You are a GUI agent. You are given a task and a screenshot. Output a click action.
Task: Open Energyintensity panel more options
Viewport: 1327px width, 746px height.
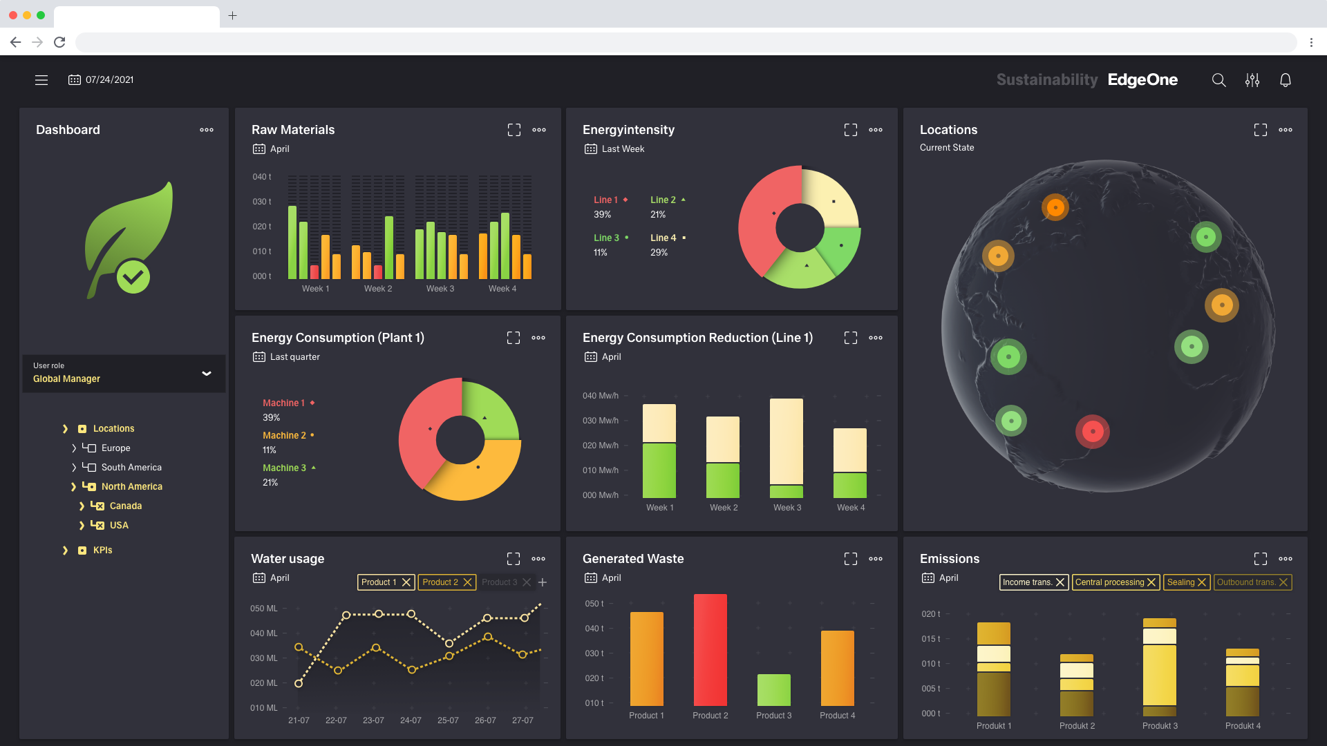(x=876, y=130)
